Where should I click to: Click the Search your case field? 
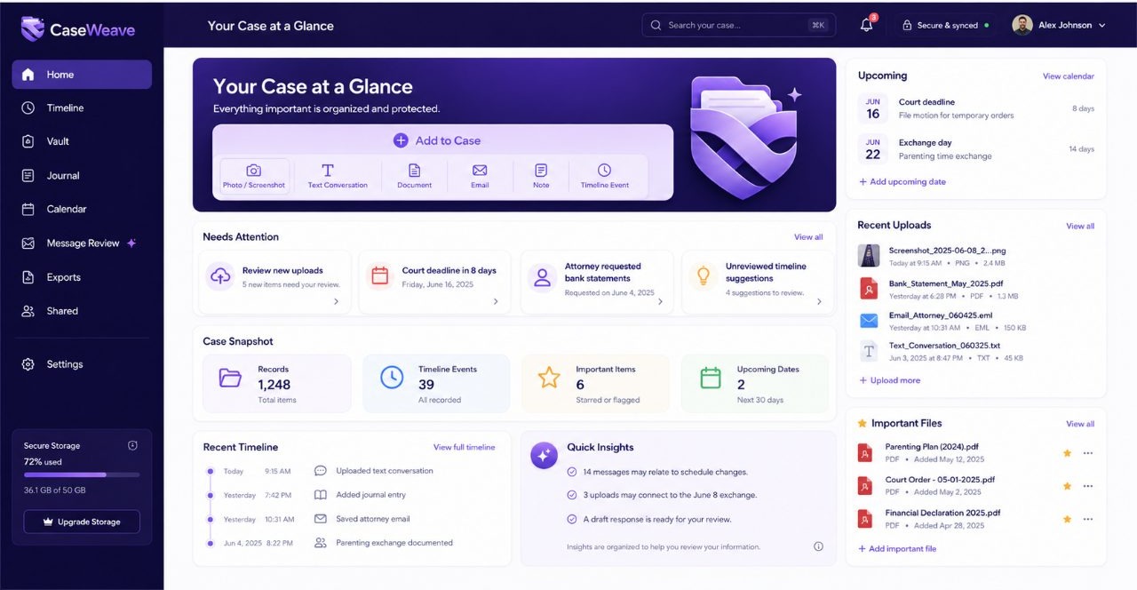click(739, 25)
